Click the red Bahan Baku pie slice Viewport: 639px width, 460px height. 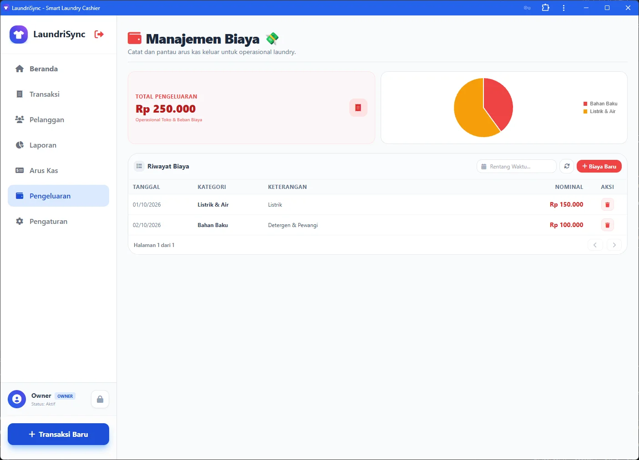pos(498,102)
